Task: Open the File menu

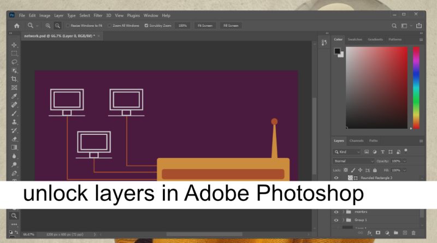Action: click(x=22, y=16)
